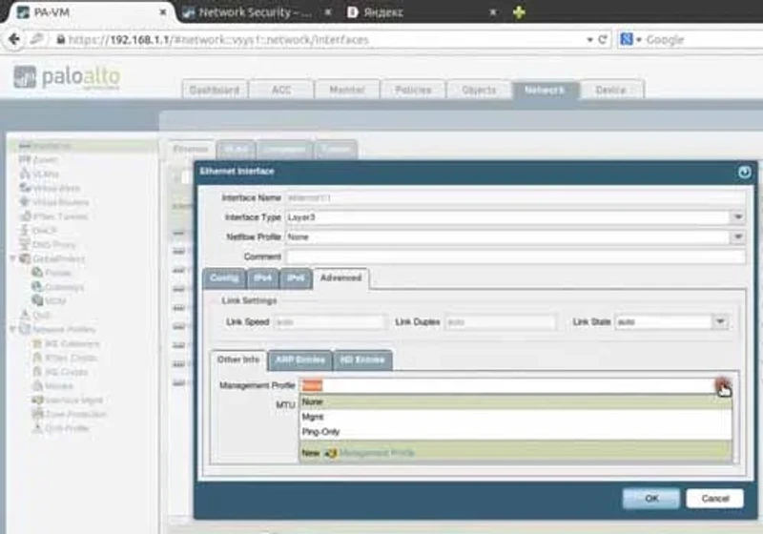Image resolution: width=763 pixels, height=534 pixels.
Task: Choose Mgmt from Management Profile list
Action: point(515,417)
